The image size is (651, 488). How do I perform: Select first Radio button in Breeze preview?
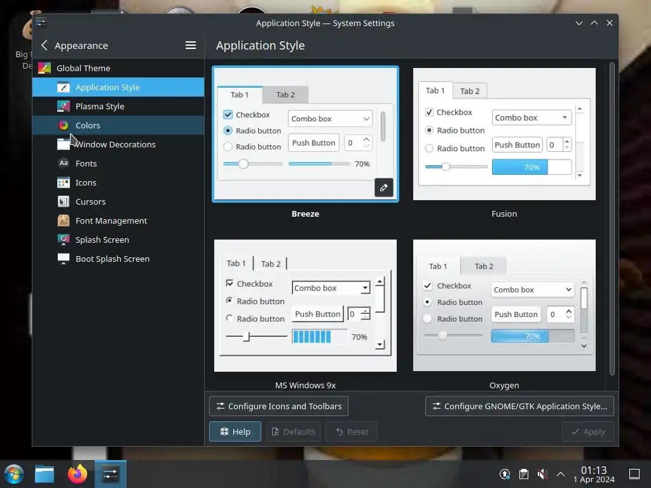(x=228, y=130)
